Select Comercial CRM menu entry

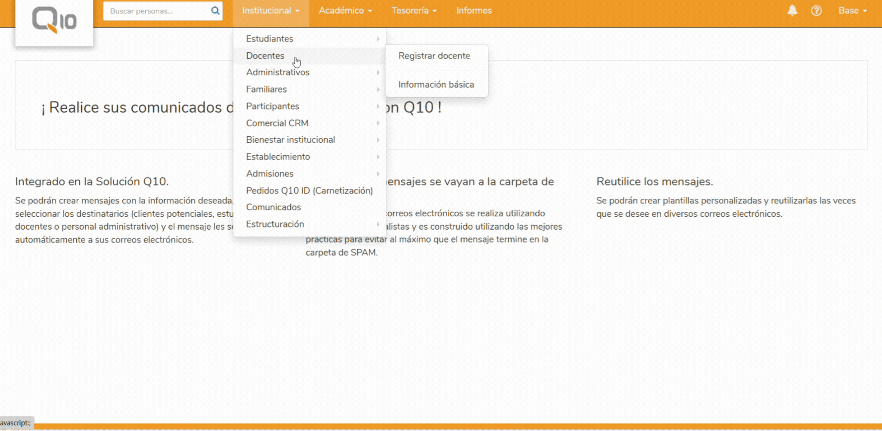click(277, 123)
